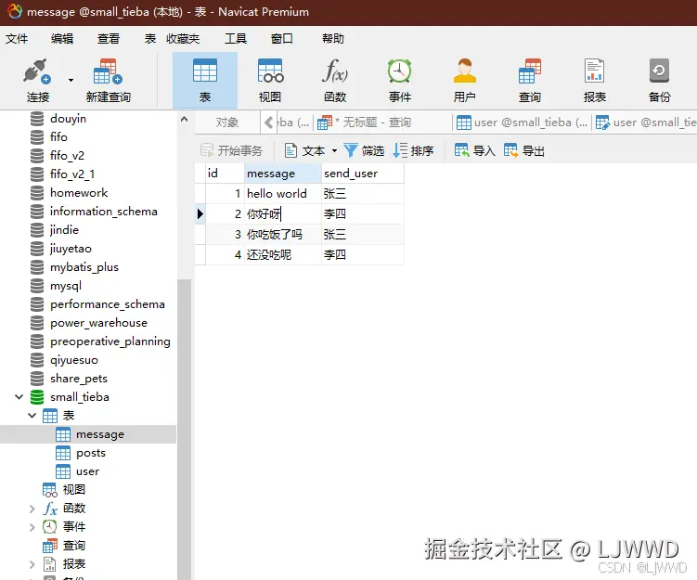Open the Connection dropdown arrow
This screenshot has width=697, height=580.
coord(71,81)
